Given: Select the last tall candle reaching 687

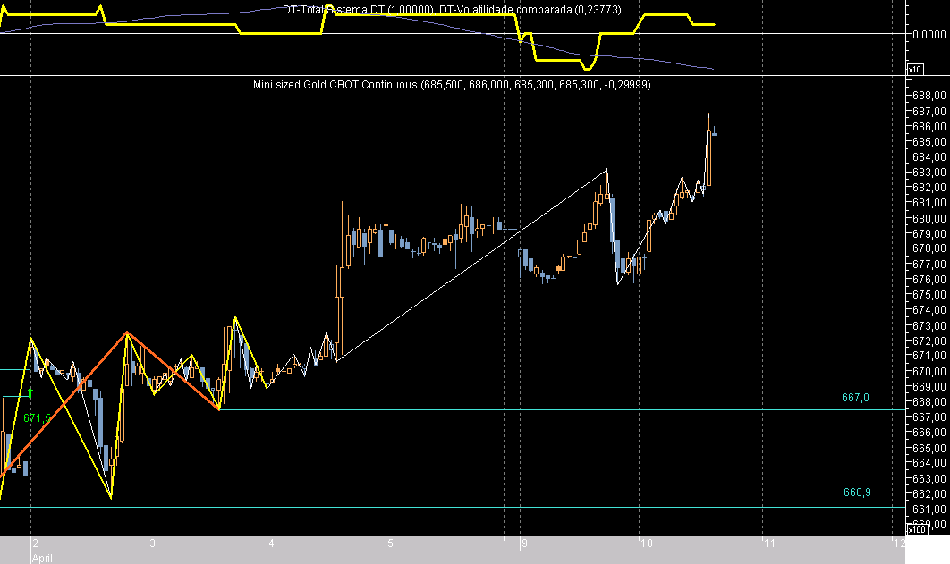Looking at the screenshot, I should pyautogui.click(x=708, y=149).
